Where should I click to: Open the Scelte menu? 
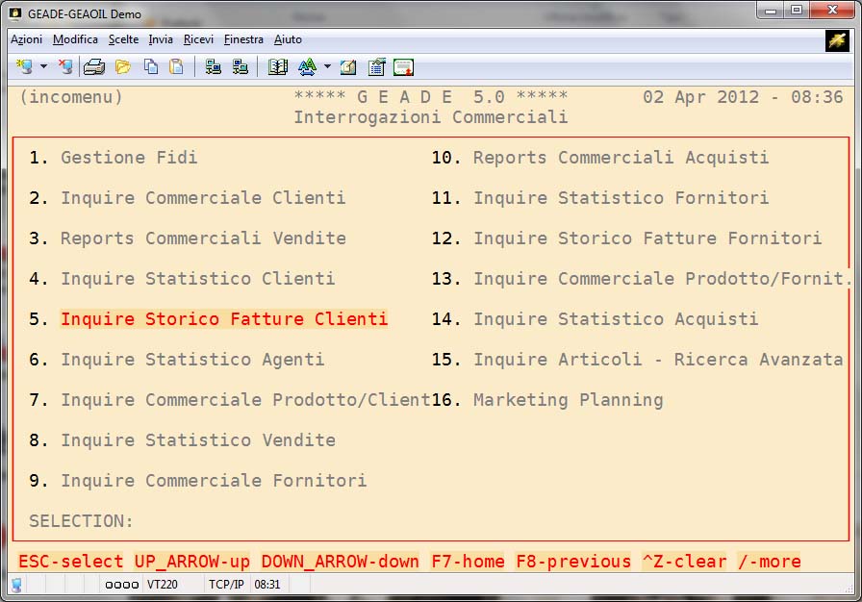tap(123, 39)
